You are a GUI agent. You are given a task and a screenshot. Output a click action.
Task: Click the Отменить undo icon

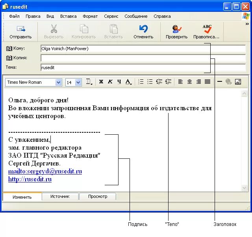point(143,29)
